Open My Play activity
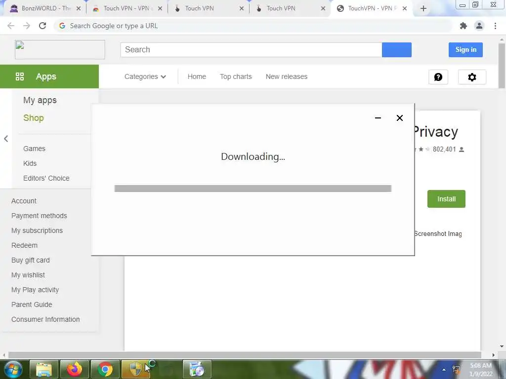The image size is (506, 379). 35,290
